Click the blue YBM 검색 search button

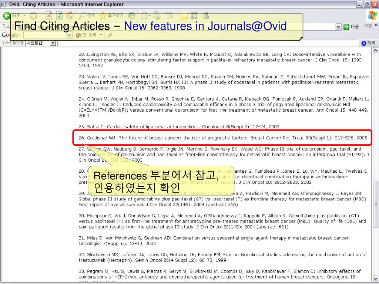coord(368,43)
